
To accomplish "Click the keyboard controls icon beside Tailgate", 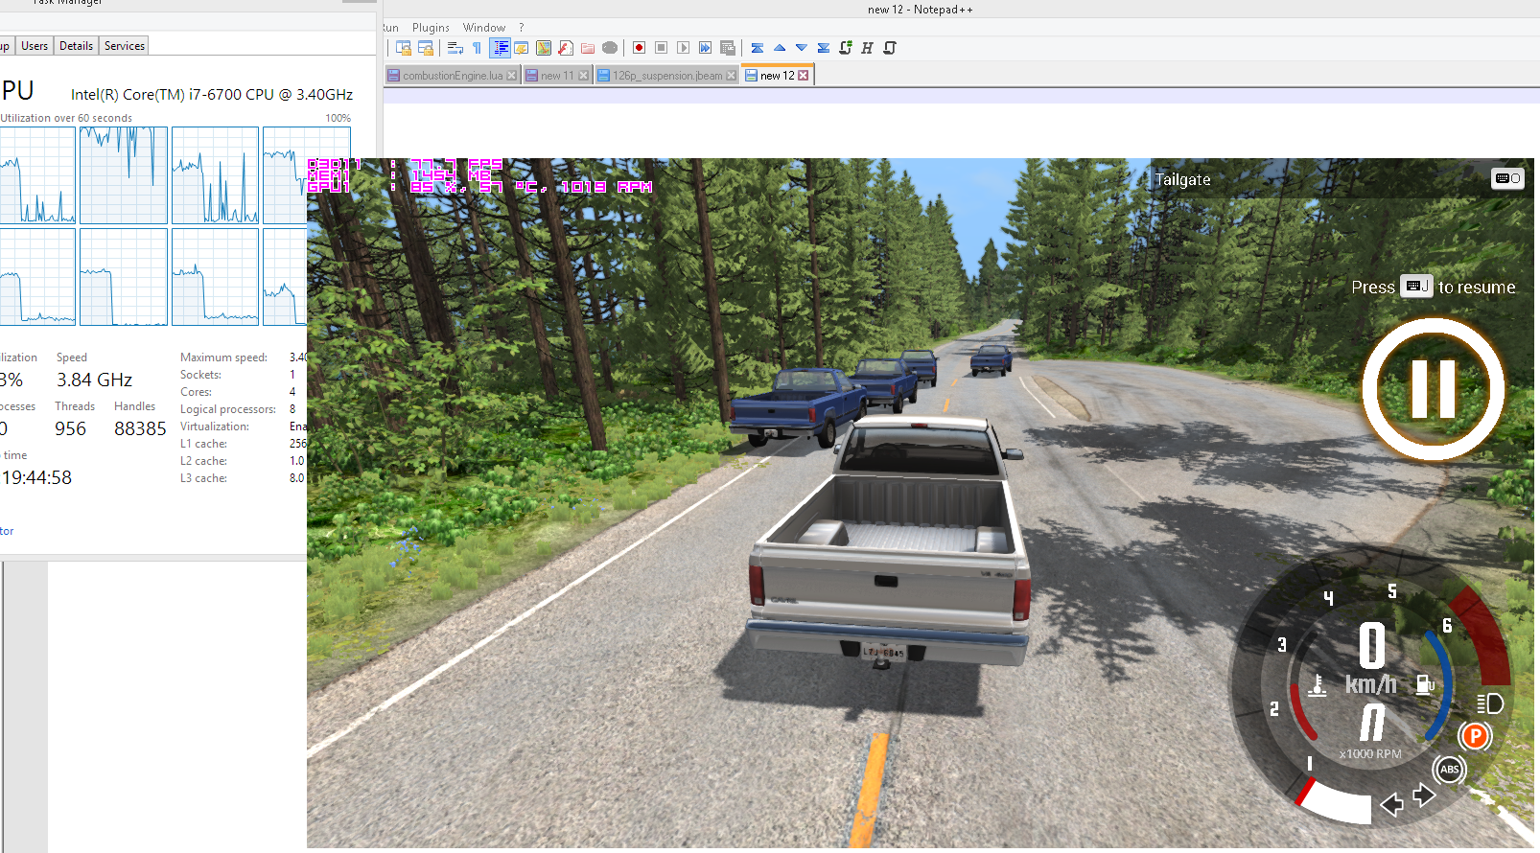I will [1507, 178].
